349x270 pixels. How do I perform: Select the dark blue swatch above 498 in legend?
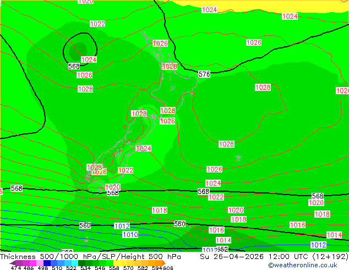coord(47,263)
